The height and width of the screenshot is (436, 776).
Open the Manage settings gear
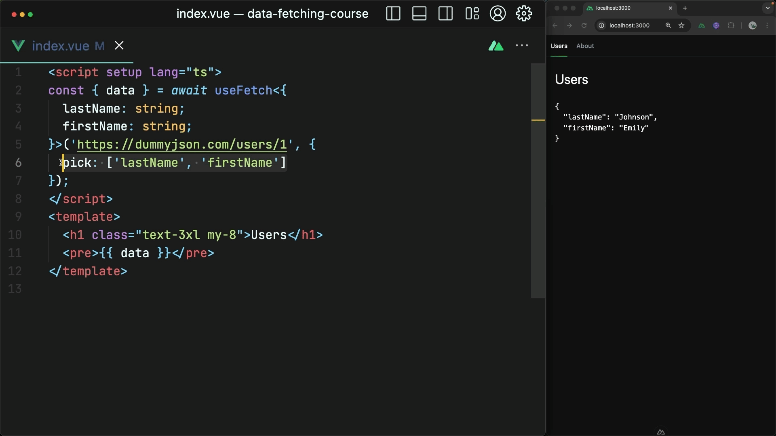pos(524,14)
